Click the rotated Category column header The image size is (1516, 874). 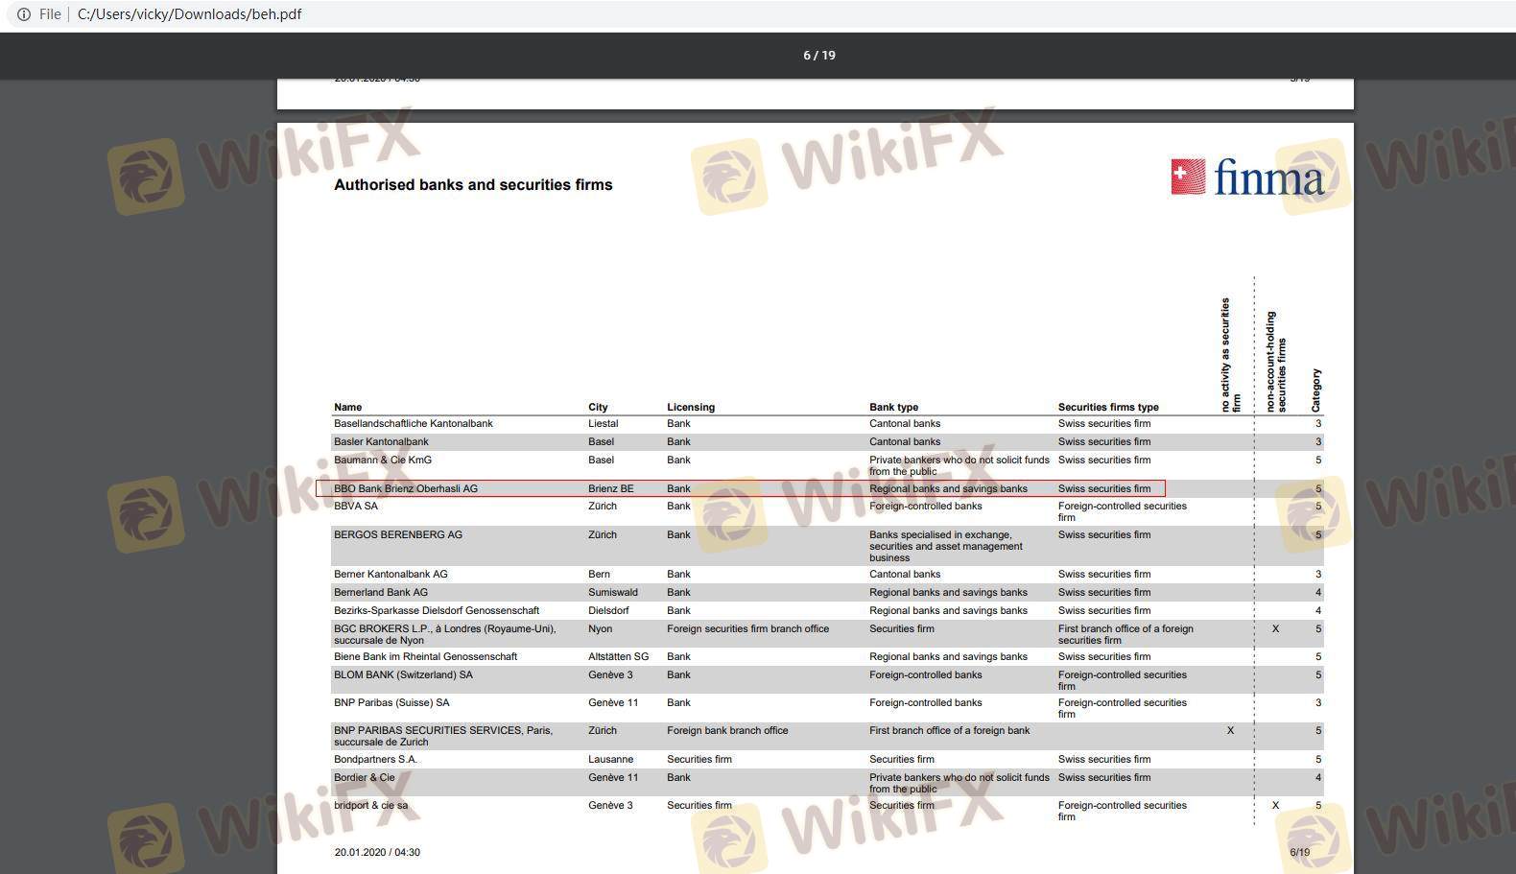(x=1315, y=390)
